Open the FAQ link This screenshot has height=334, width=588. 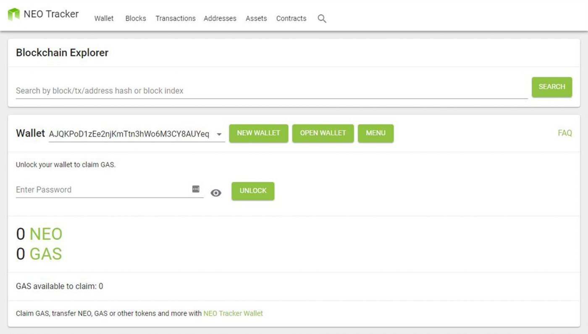point(565,133)
